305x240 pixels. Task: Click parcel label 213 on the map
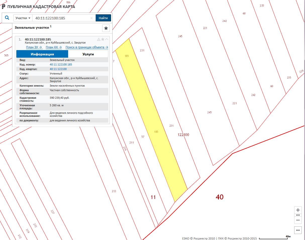[x=114, y=191]
